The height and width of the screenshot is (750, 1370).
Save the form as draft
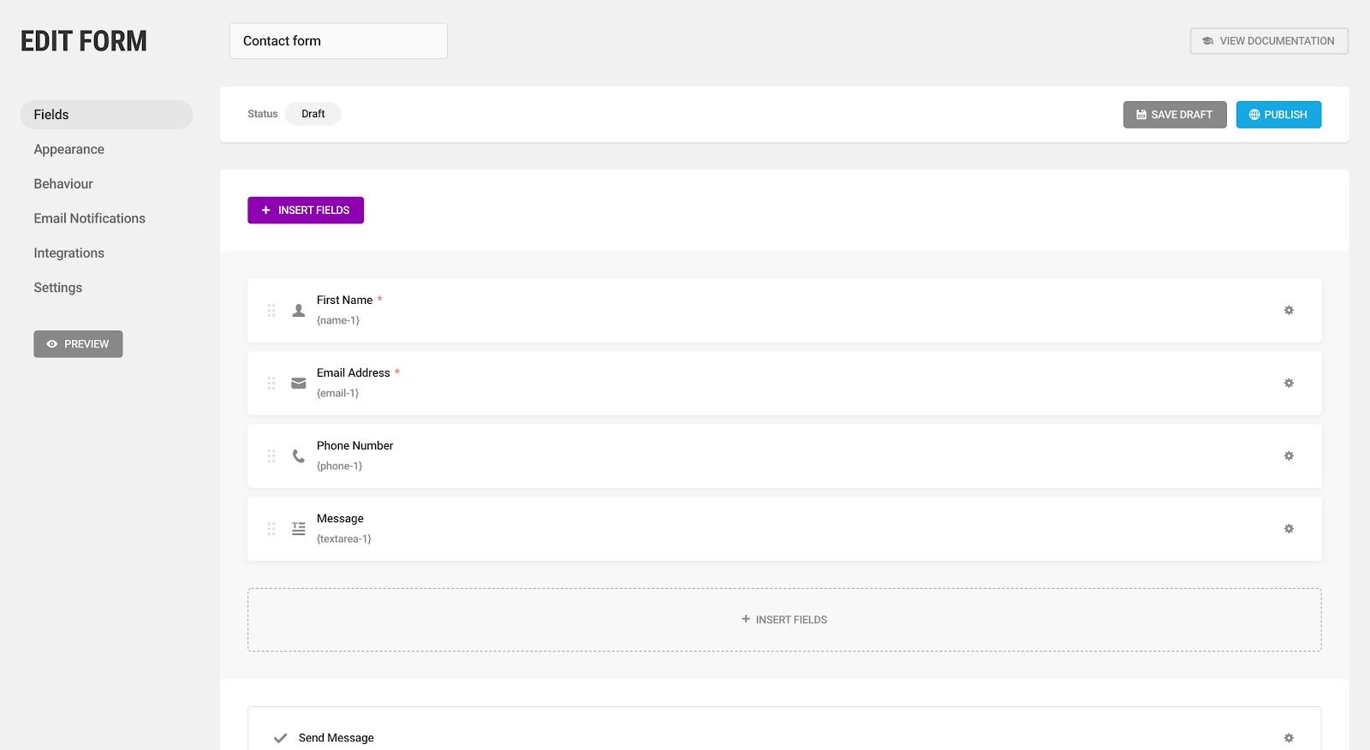tap(1175, 115)
